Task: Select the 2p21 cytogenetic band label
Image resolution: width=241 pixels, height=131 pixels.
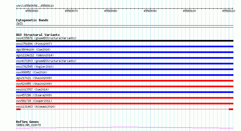Action: pos(19,23)
